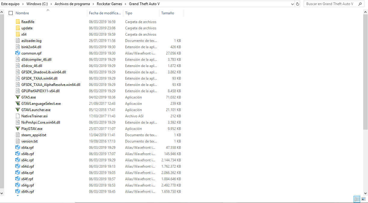Refresh the folder with the address bar refresh button
The image size is (368, 203).
[298, 4]
